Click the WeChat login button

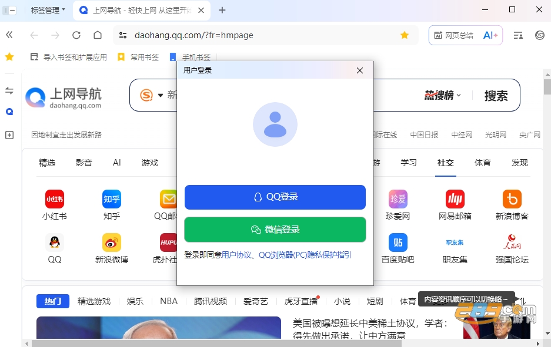275,230
